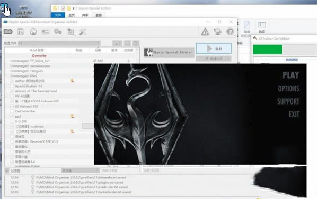The height and width of the screenshot is (199, 318).
Task: Toggle the KS Hairdos SSE mod checkbox
Action: [12, 106]
